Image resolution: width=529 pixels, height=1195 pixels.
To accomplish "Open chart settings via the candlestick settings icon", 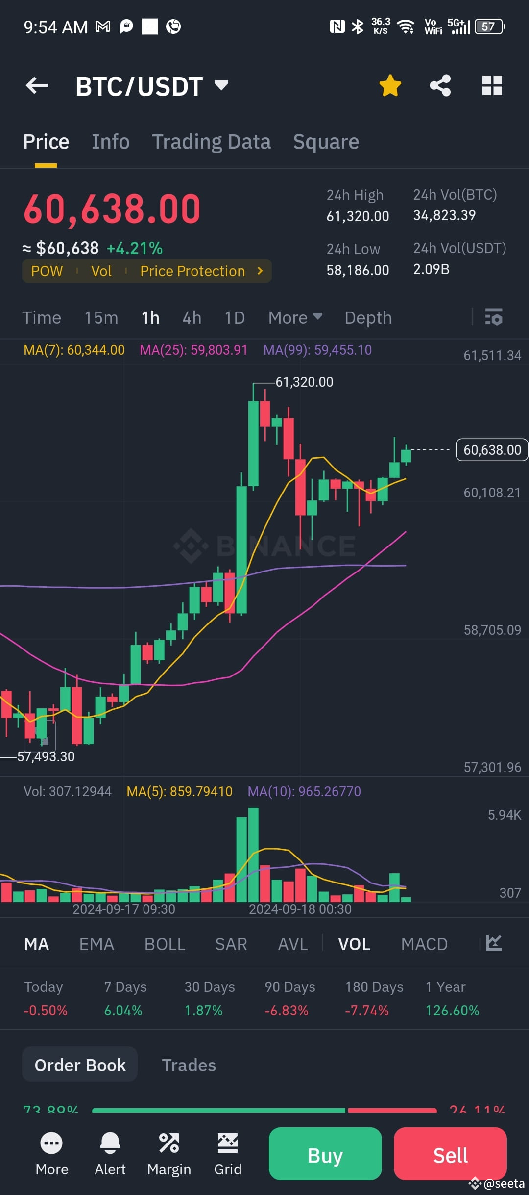I will (493, 317).
